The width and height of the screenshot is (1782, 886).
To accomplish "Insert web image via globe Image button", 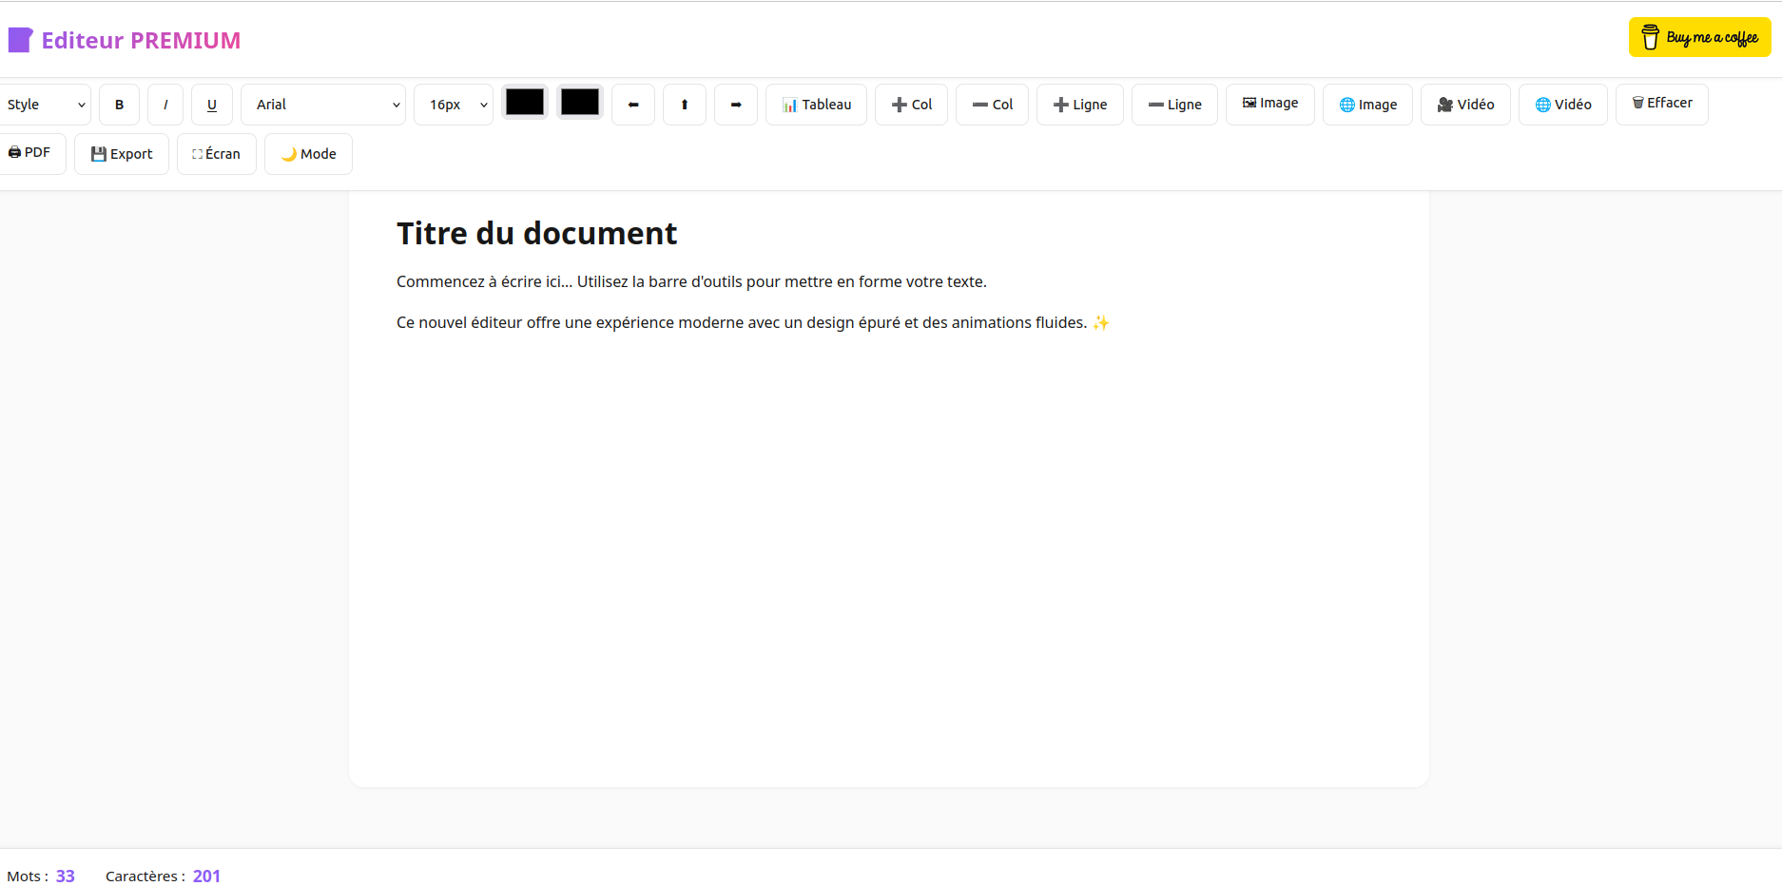I will [1367, 105].
